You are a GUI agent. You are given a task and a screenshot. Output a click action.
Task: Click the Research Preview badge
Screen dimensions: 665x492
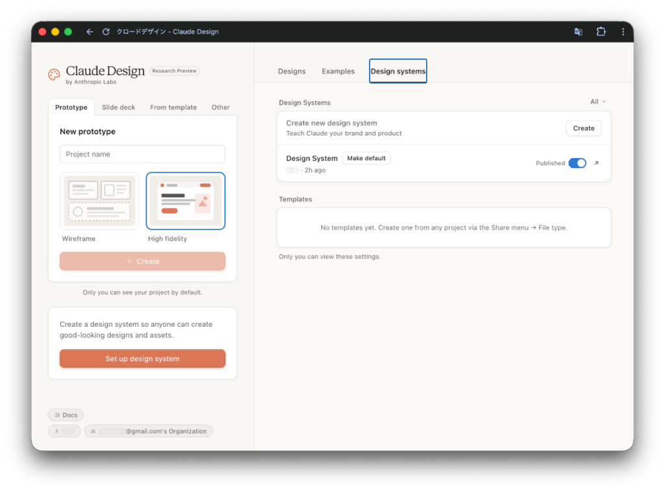[x=174, y=71]
